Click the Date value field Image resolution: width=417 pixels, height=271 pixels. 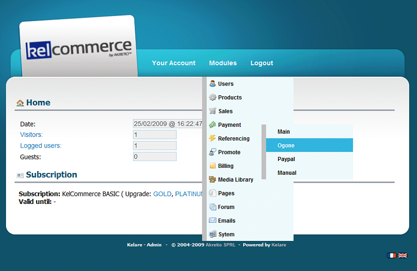167,124
